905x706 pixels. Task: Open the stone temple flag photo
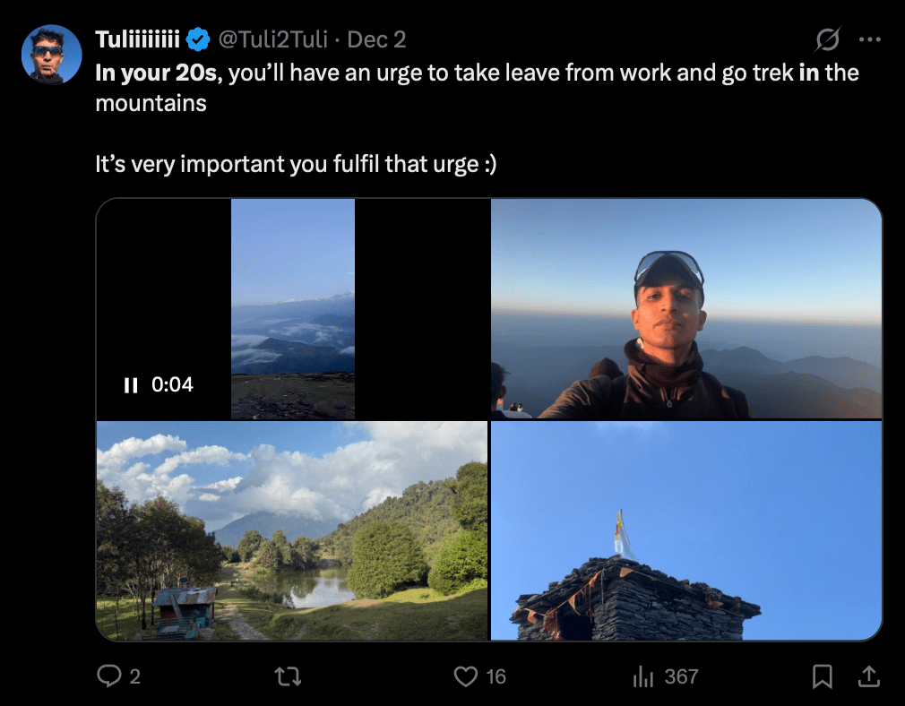(x=685, y=530)
